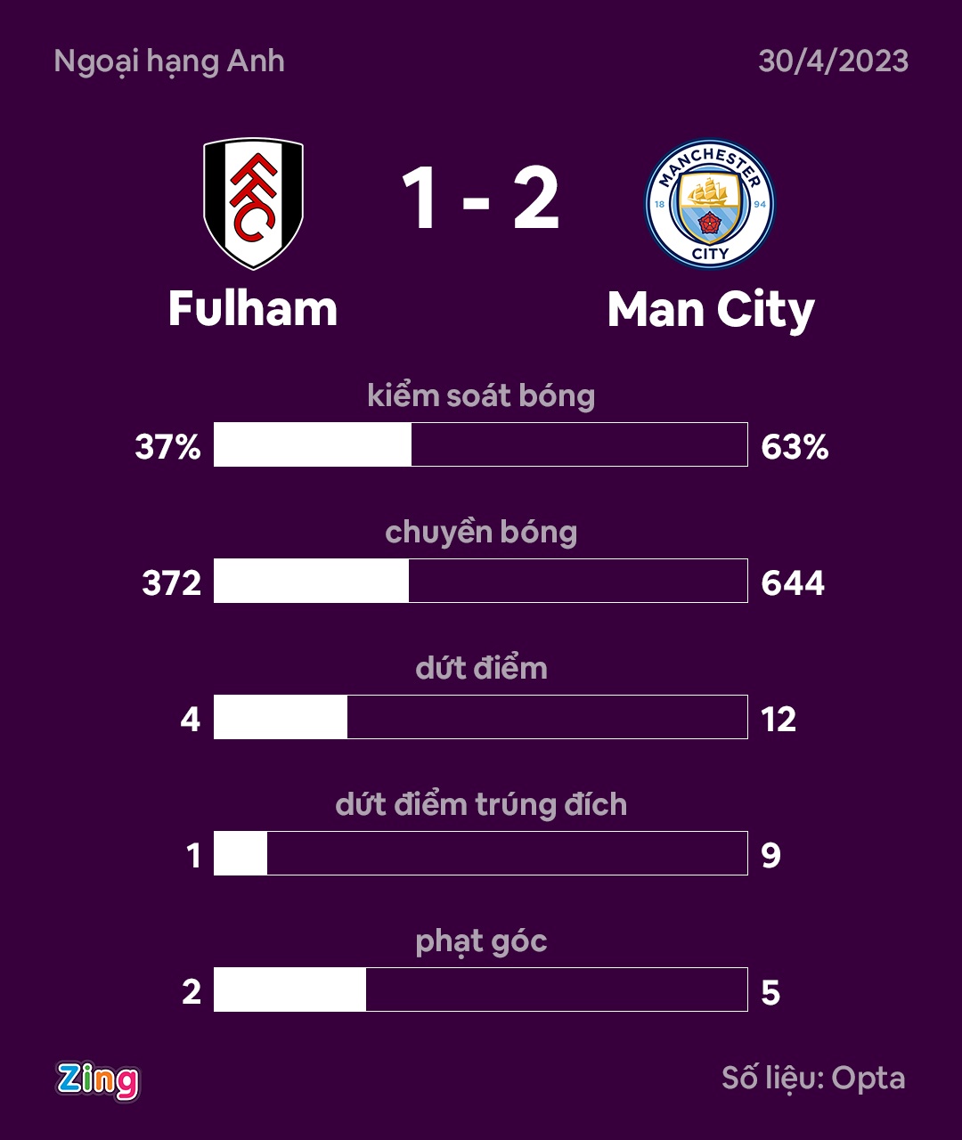This screenshot has height=1140, width=962.
Task: Click the Zing logo
Action: pyautogui.click(x=98, y=1080)
